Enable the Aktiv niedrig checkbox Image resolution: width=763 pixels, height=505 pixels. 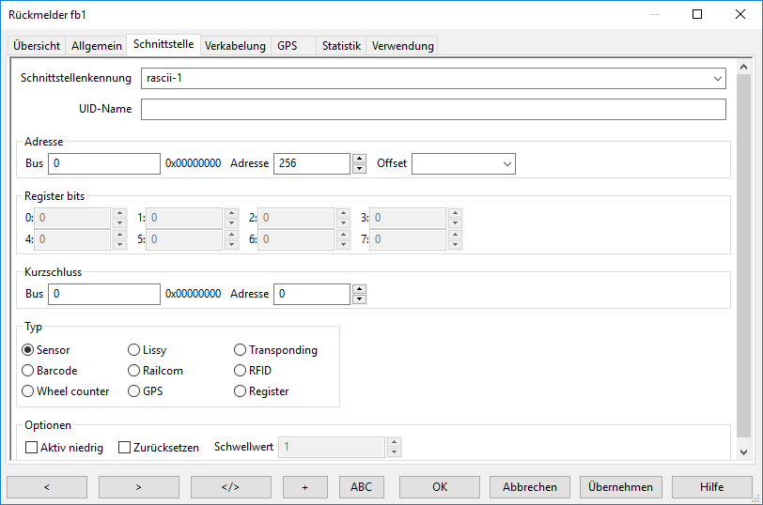point(32,448)
